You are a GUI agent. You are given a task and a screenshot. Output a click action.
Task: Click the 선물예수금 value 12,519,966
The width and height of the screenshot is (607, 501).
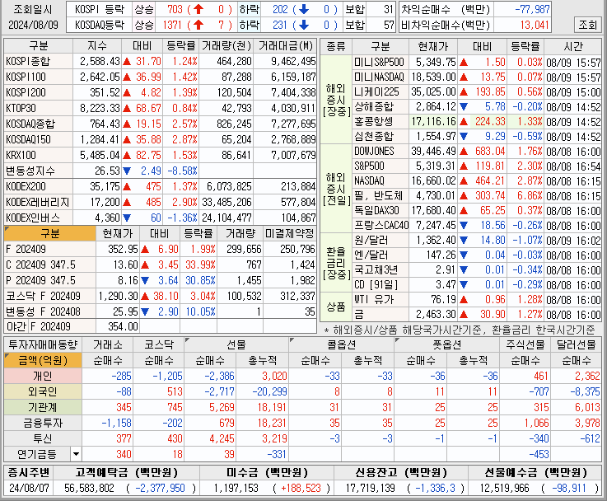coord(504,488)
